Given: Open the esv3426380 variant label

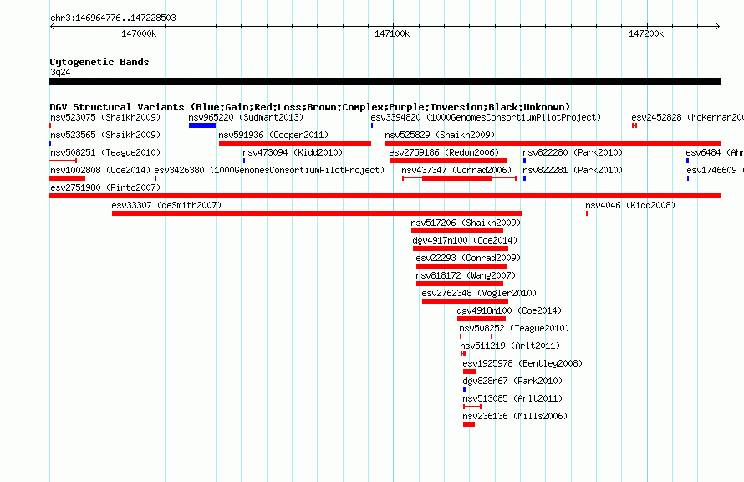Looking at the screenshot, I should pyautogui.click(x=269, y=170).
